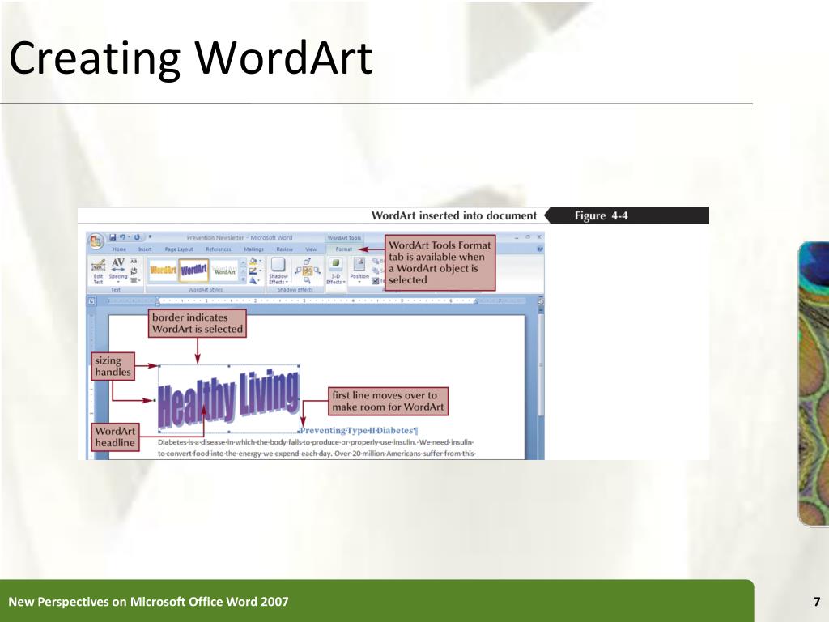829x622 pixels.
Task: Select the WordArt Tools Format tab
Action: [343, 249]
